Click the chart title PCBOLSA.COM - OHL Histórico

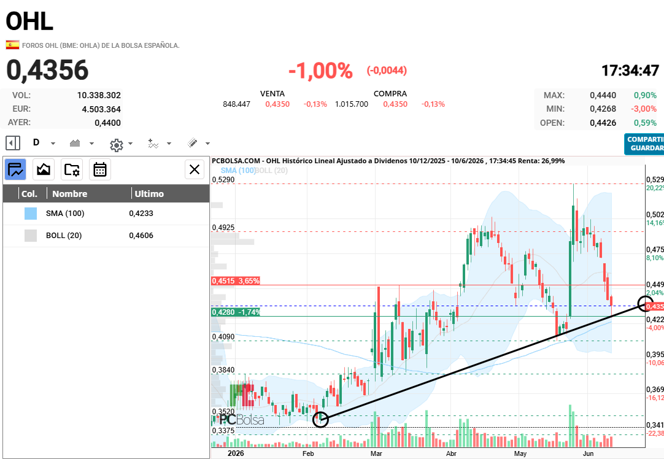click(388, 161)
